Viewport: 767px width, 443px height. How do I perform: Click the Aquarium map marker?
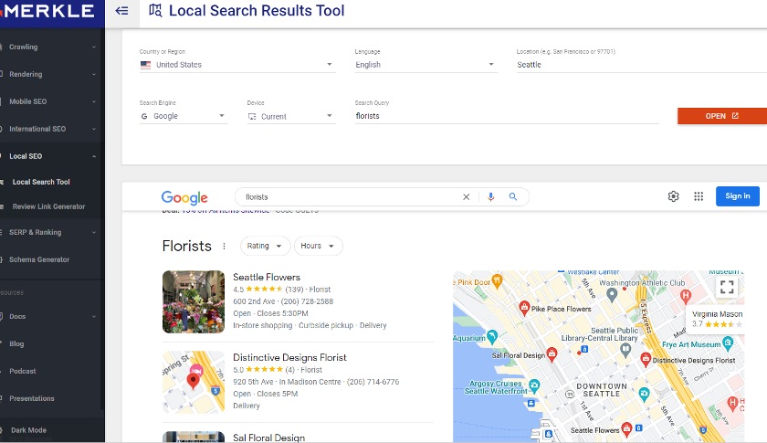pyautogui.click(x=492, y=336)
